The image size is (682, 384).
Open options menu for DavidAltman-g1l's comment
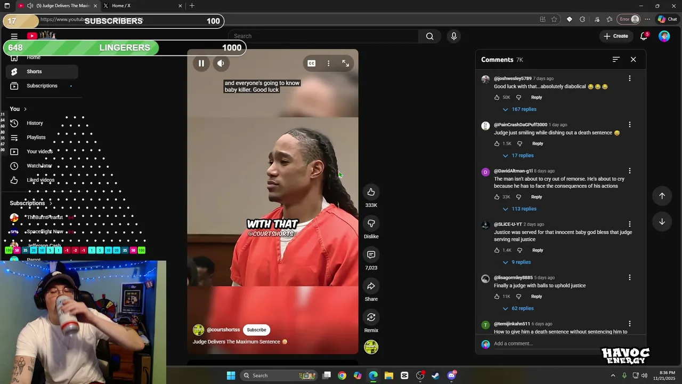630,171
